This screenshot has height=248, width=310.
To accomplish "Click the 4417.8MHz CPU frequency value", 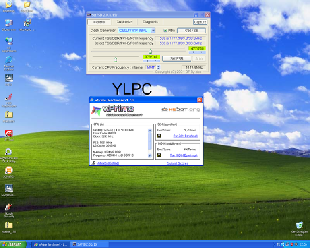I will point(194,67).
